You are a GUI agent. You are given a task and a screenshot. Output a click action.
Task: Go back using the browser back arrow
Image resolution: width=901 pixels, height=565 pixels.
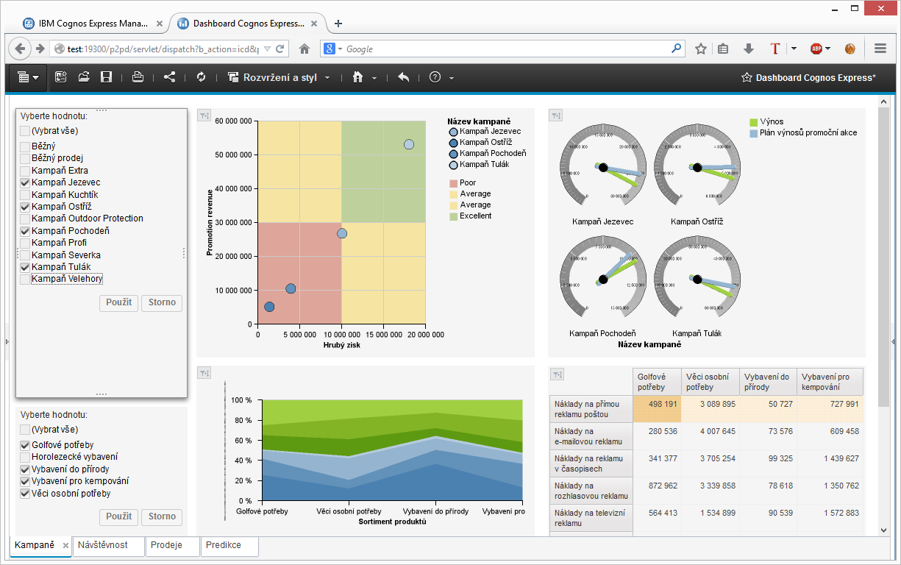[21, 49]
